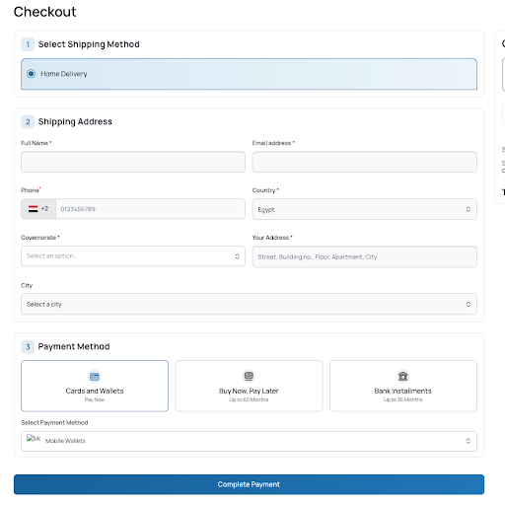Open the Mobile Wallets payment method dropdown

[249, 441]
